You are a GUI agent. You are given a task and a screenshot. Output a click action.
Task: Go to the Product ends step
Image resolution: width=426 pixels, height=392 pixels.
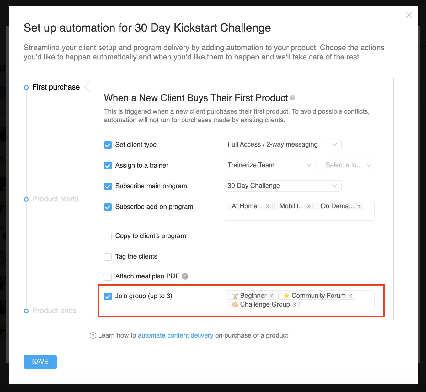point(54,311)
